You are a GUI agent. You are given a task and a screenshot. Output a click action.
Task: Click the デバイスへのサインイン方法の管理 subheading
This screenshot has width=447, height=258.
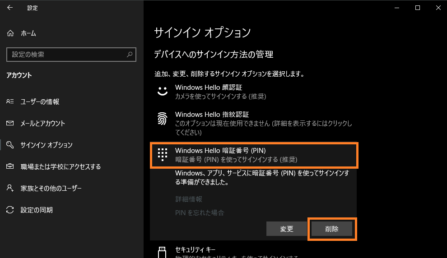pos(214,55)
